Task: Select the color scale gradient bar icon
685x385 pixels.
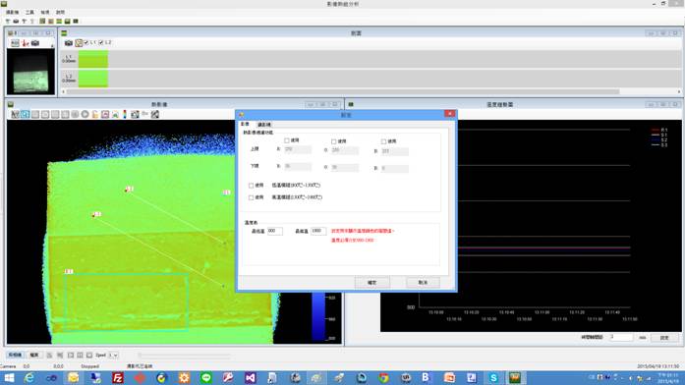Action: [x=125, y=114]
